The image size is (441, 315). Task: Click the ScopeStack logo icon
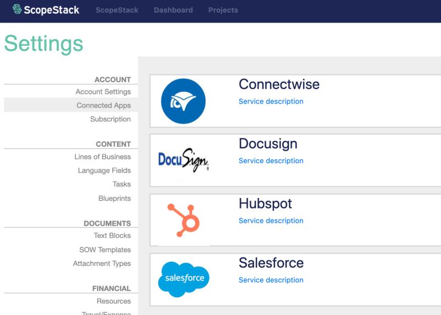point(17,9)
